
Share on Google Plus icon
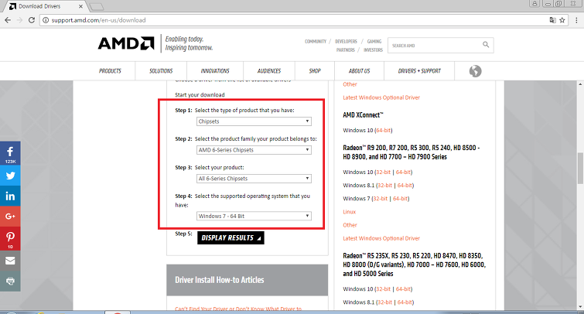(x=10, y=216)
